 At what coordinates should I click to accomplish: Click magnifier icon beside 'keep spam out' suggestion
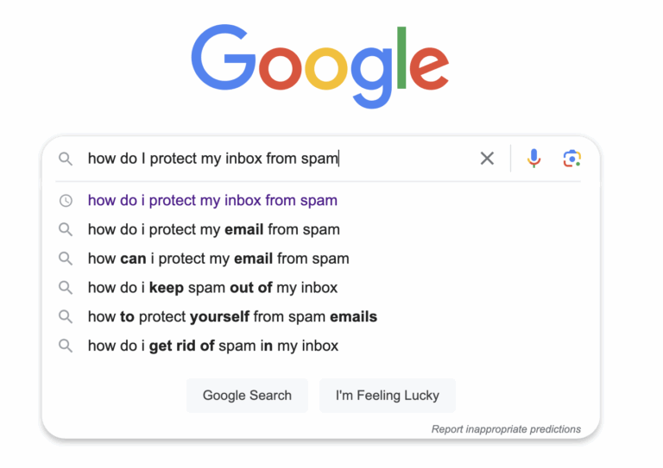tap(66, 288)
